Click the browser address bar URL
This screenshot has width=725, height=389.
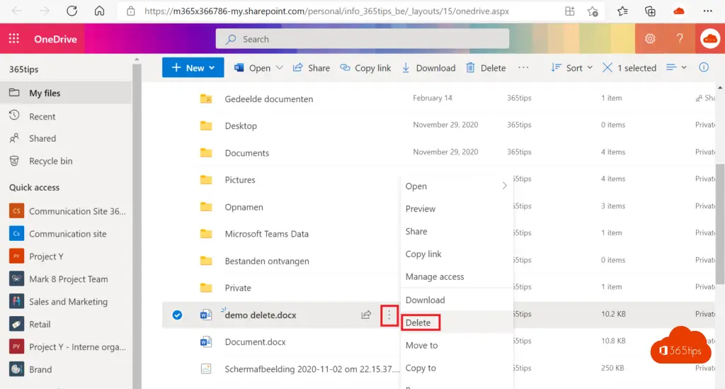326,11
